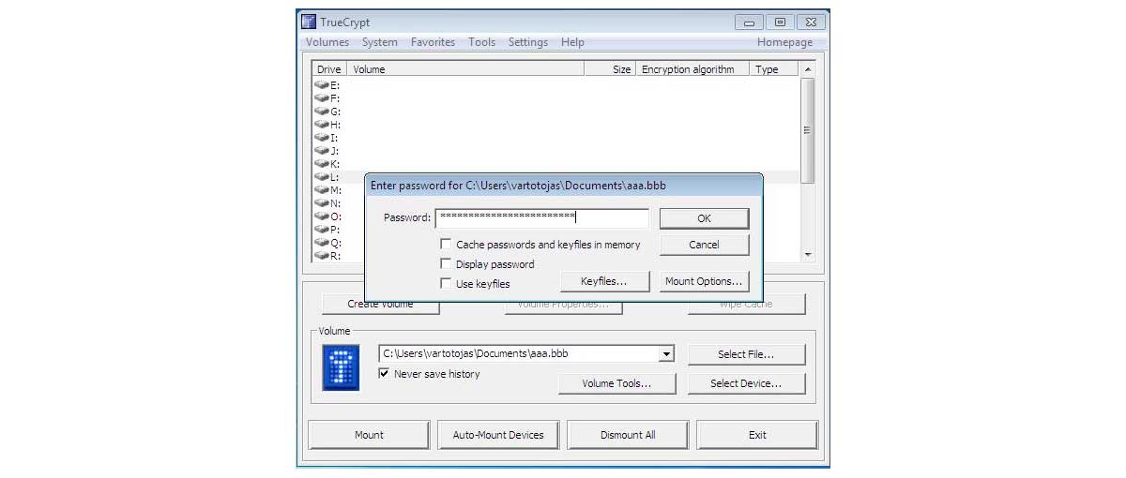Sort list by Drive column header
1126x478 pixels.
(x=329, y=69)
